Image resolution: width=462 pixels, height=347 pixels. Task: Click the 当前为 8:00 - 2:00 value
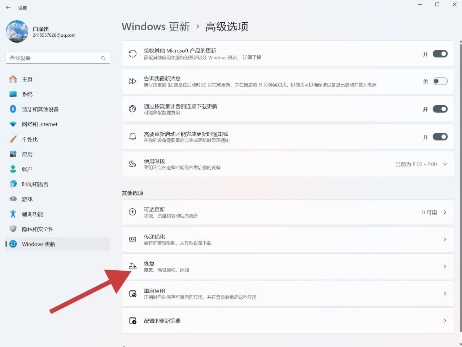coord(416,164)
